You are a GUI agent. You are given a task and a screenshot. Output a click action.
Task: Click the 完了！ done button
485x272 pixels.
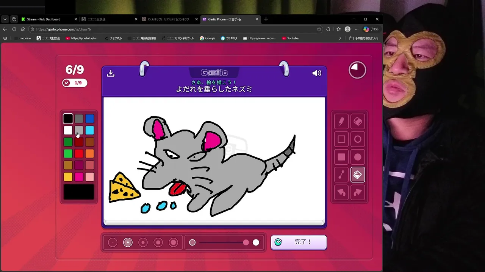point(299,242)
